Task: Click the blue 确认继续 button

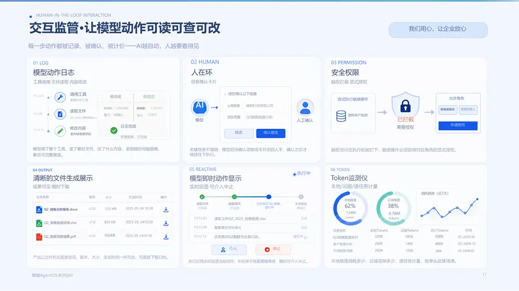Action: tap(271, 133)
